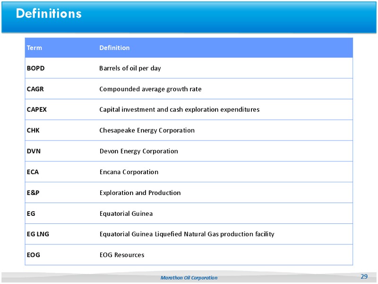
Task: Click 'Devon Energy Corporation' definition
Action: [x=139, y=151]
